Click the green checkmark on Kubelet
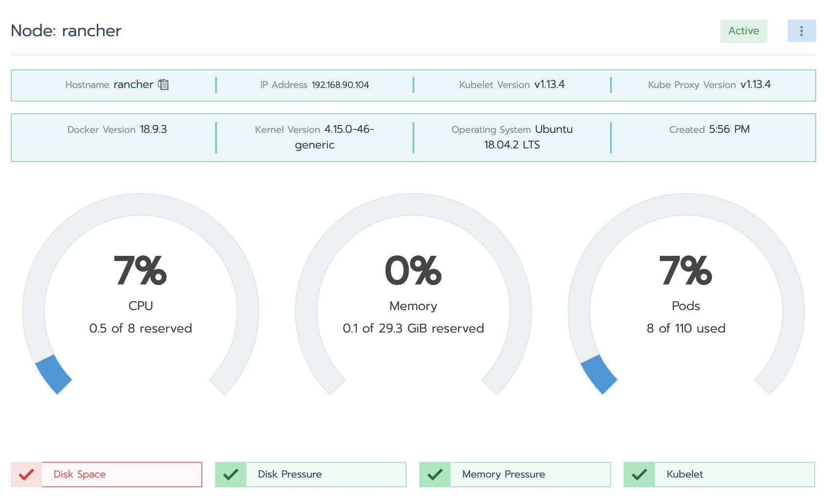 640,474
